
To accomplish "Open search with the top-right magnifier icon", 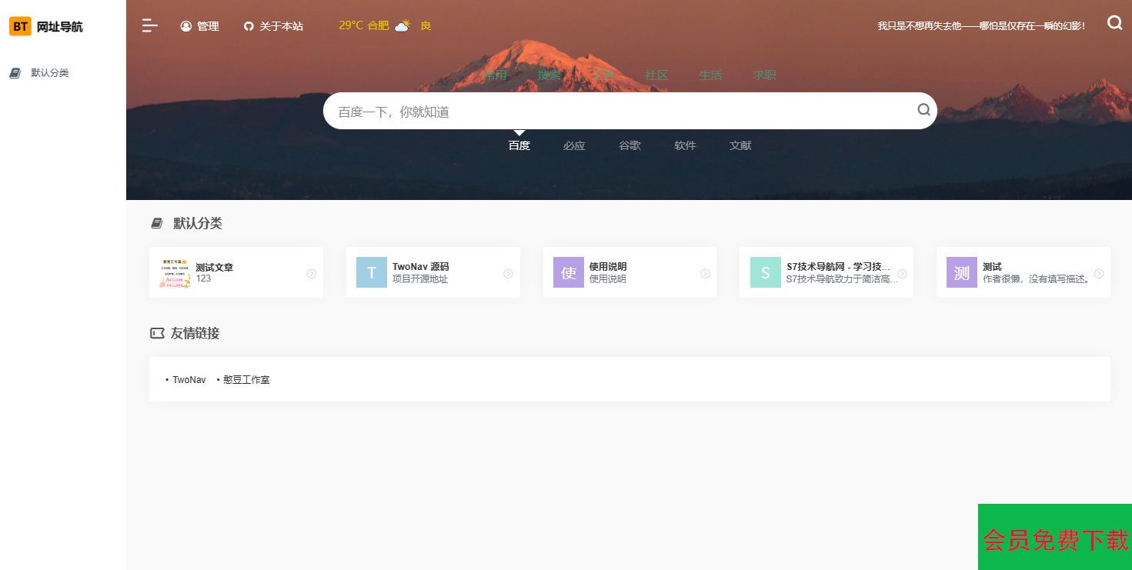I will point(1114,23).
